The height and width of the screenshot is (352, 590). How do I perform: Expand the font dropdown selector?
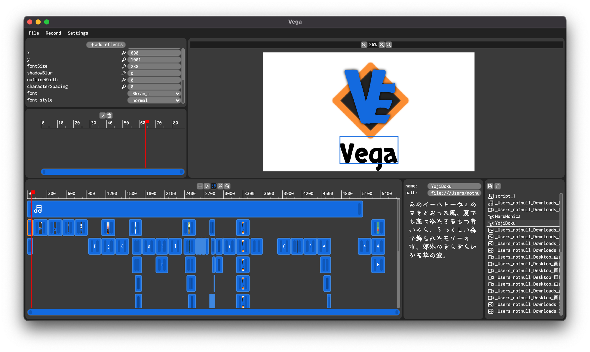coord(153,93)
